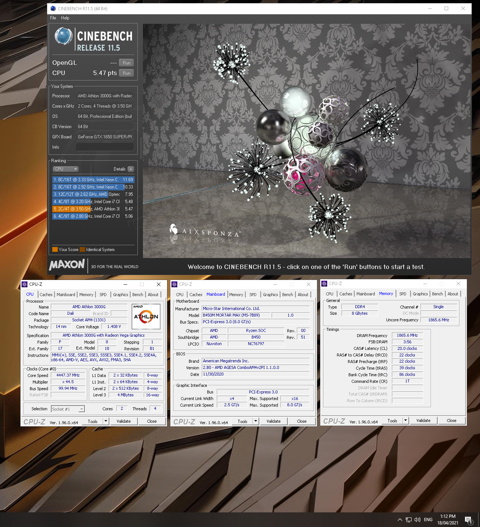
Task: Select the Intel Core i7 5.48 row
Action: tap(93, 202)
